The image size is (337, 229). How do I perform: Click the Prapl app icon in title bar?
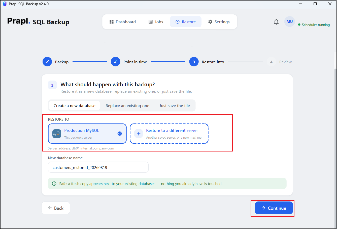coord(5,4)
